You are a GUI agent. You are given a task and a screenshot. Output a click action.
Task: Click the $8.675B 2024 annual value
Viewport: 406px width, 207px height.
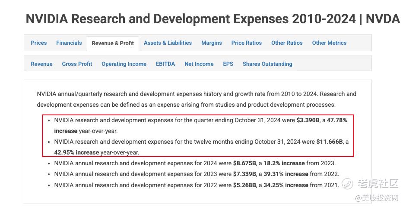coord(244,164)
